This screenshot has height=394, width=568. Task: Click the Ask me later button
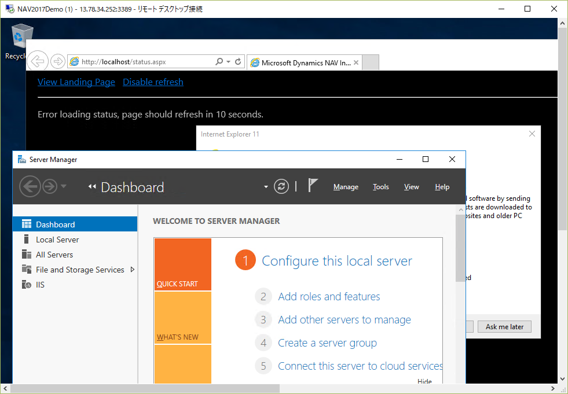(505, 327)
